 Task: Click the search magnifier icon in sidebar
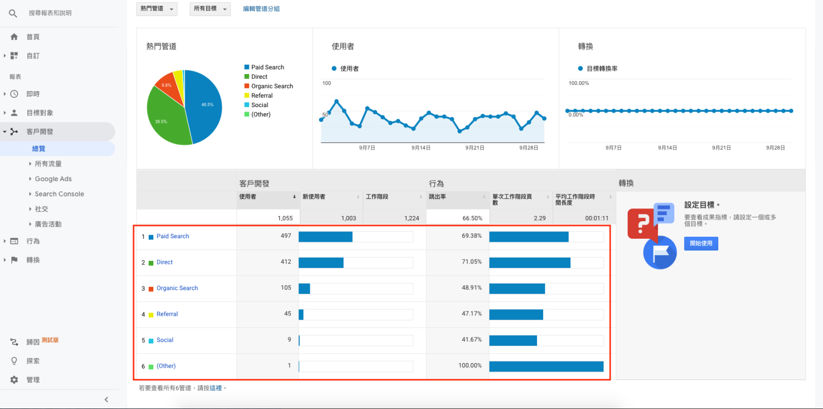tap(13, 13)
